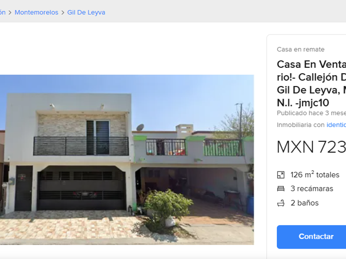Click the Casa en remate label
The image size is (346, 259).
point(301,49)
